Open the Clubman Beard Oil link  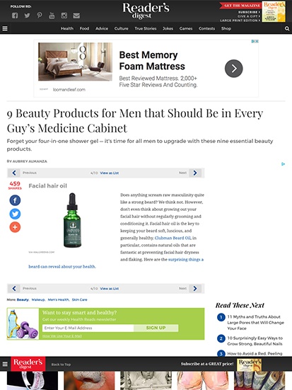173,238
